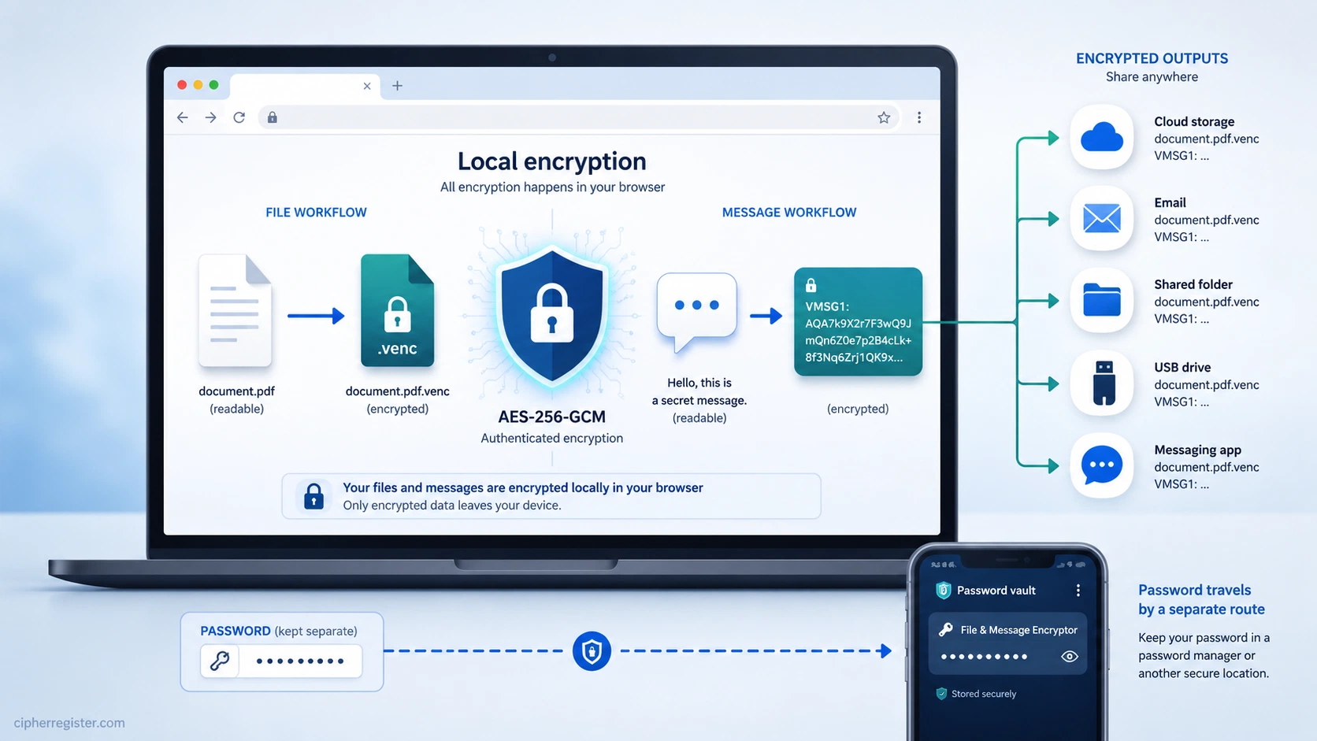1317x741 pixels.
Task: Click the 'Your files and messages are encrypted locally' notice
Action: pyautogui.click(x=551, y=496)
